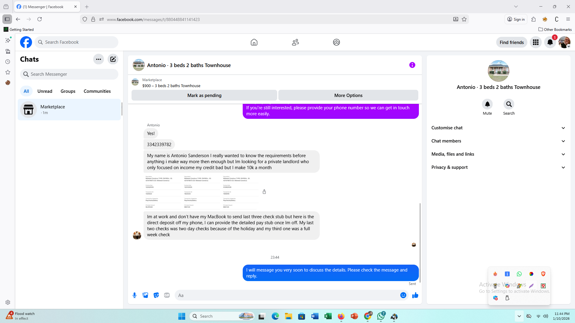
Task: Open a new browser tab
Action: click(87, 7)
